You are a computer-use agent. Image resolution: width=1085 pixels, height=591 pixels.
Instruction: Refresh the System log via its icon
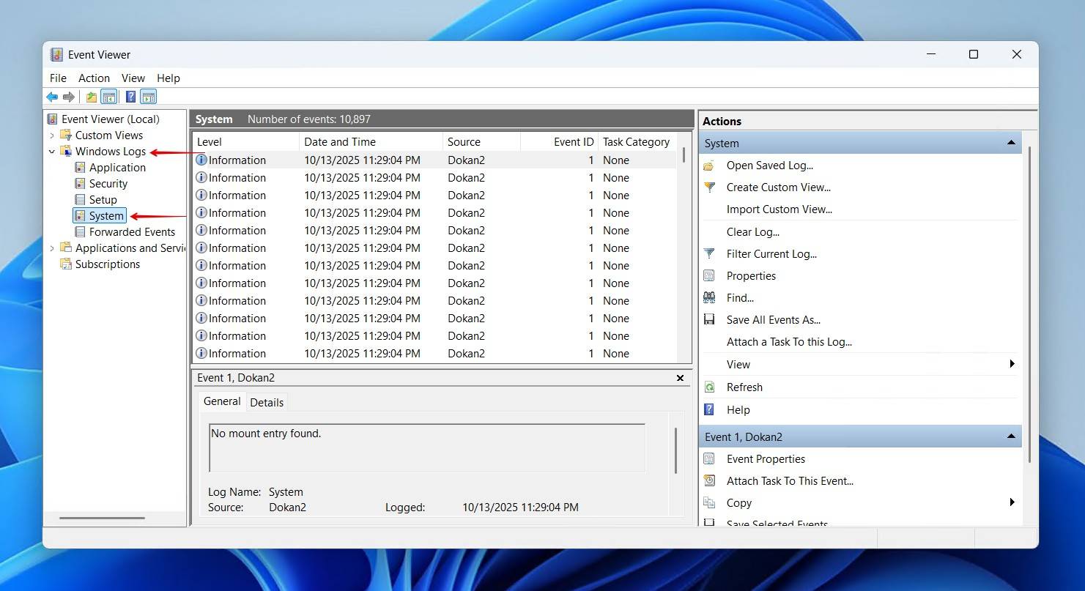pyautogui.click(x=708, y=387)
